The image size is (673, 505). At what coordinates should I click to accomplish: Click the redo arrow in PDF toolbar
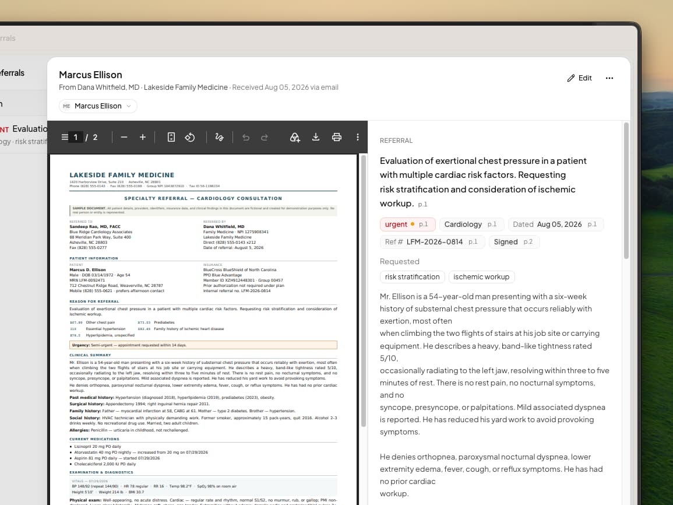point(265,137)
